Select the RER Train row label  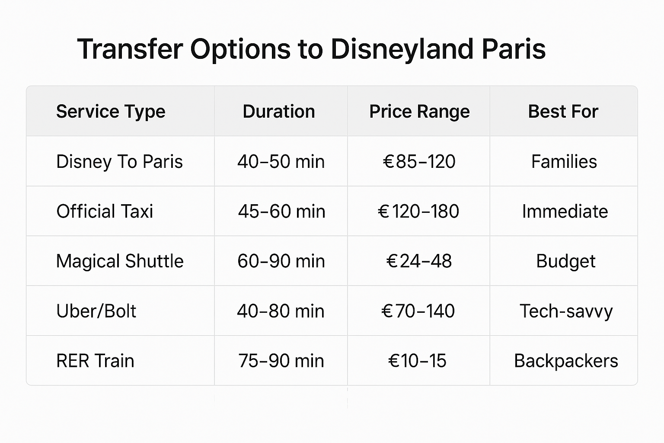point(95,361)
